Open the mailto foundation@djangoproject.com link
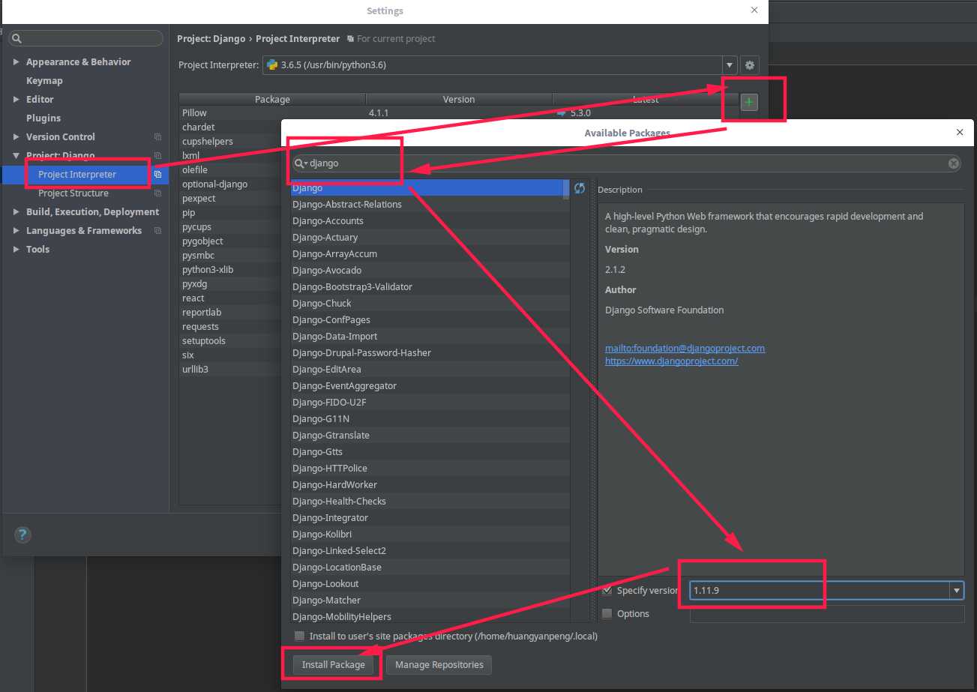977x692 pixels. coord(685,349)
